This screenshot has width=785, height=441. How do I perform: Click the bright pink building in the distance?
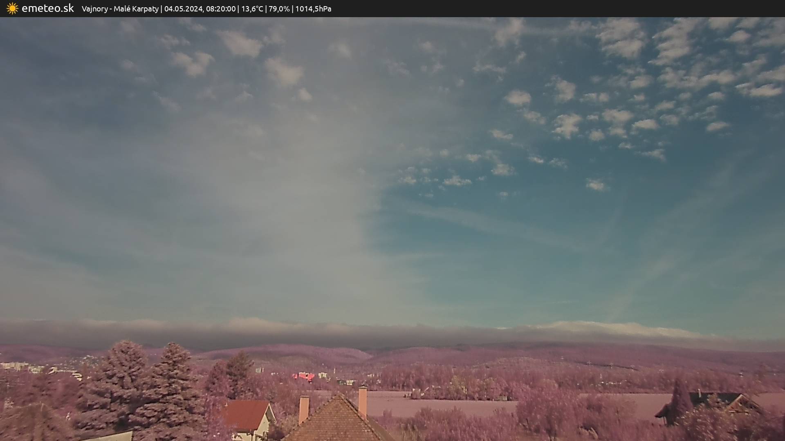(x=304, y=376)
